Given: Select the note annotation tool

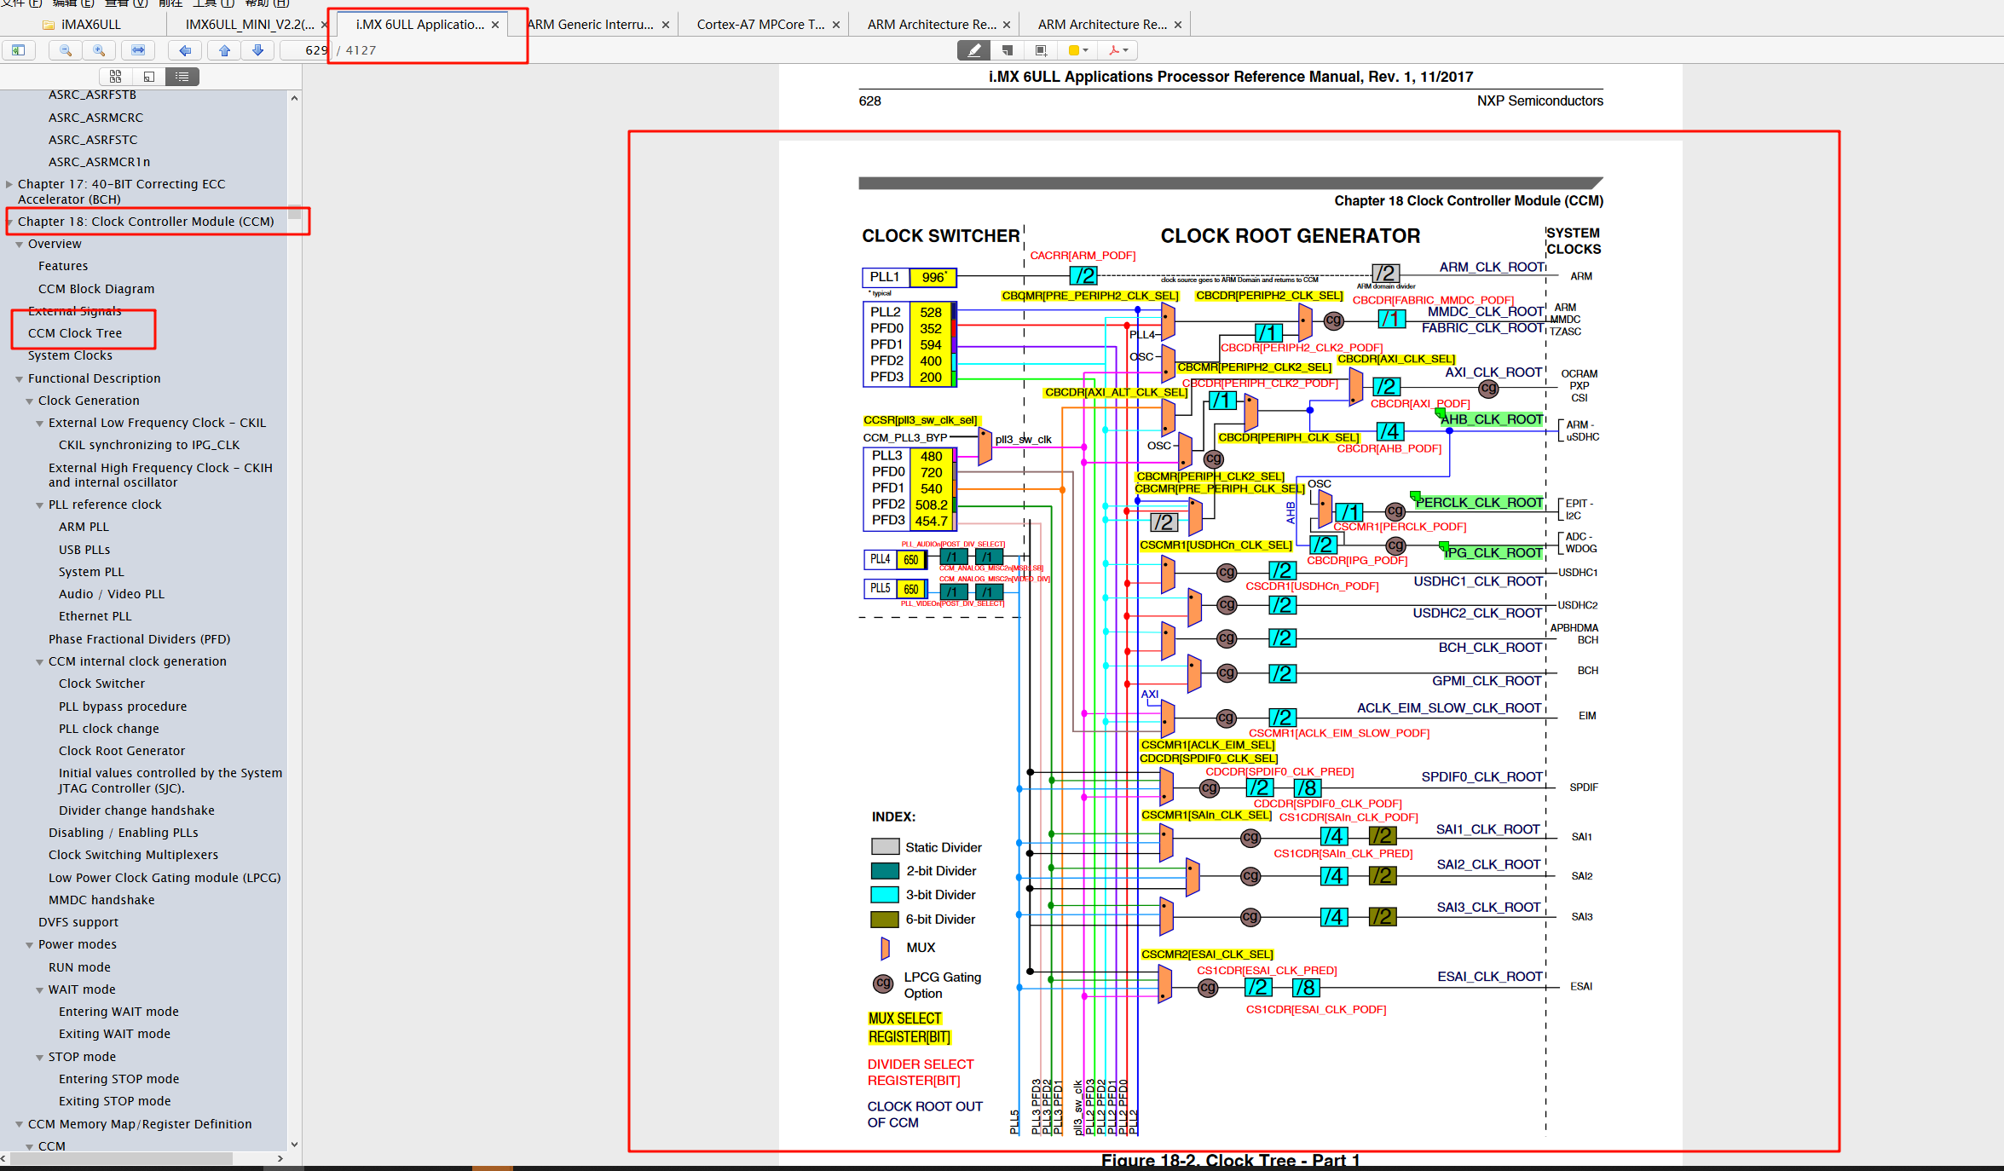Looking at the screenshot, I should coord(1008,50).
